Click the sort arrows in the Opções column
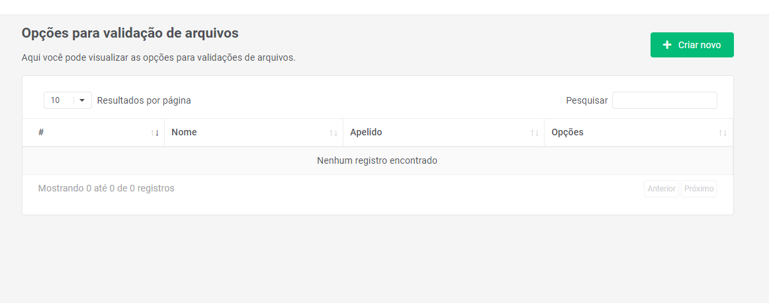 click(x=723, y=133)
